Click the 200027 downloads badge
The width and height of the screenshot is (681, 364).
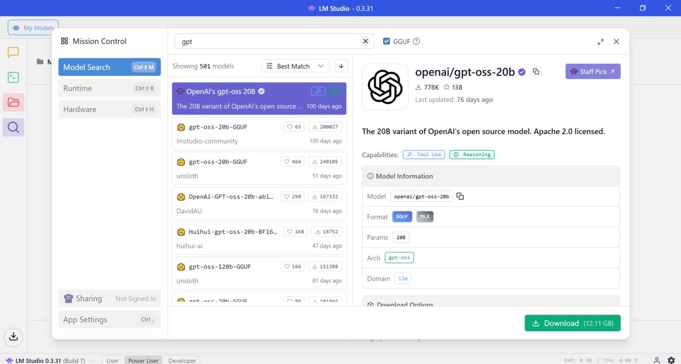325,127
